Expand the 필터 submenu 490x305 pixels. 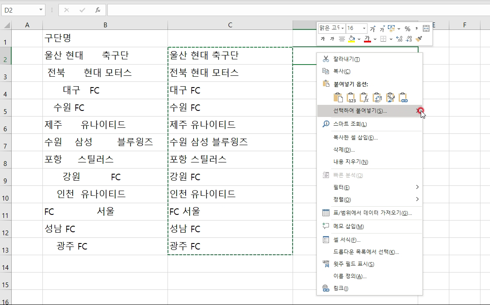click(x=417, y=187)
